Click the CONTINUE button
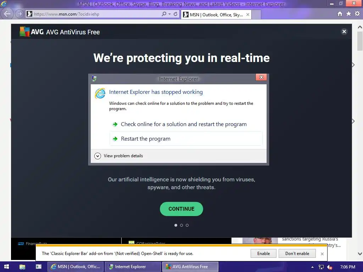The width and height of the screenshot is (363, 272). 181,209
